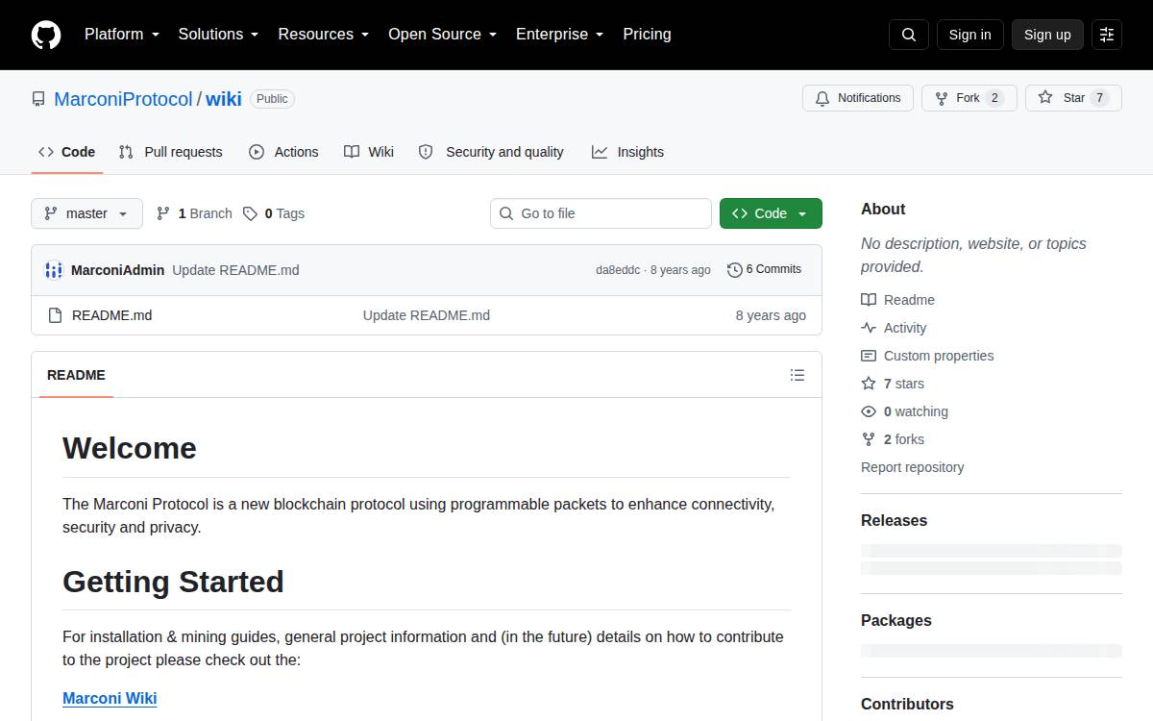Viewport: 1153px width, 721px height.
Task: Click the About heading
Action: point(883,209)
